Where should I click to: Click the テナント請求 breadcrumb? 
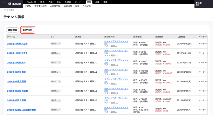(9, 10)
